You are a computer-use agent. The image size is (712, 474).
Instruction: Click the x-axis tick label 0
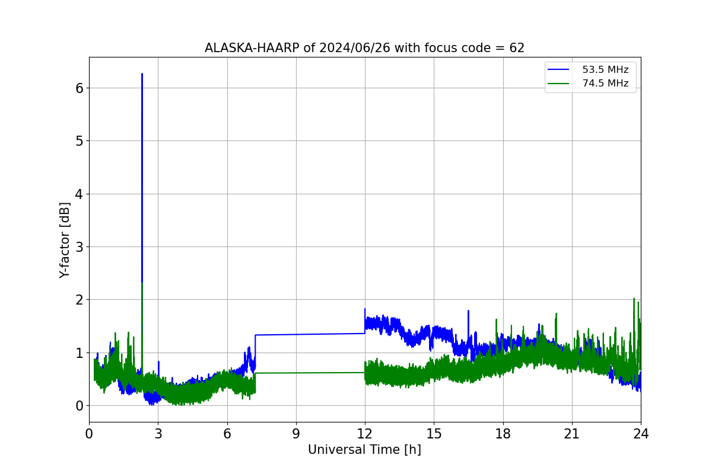coord(89,434)
